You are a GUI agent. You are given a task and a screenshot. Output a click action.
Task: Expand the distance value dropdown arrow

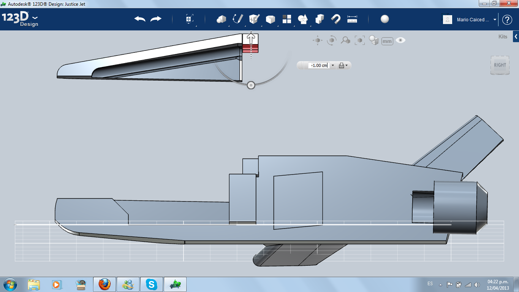tap(333, 65)
